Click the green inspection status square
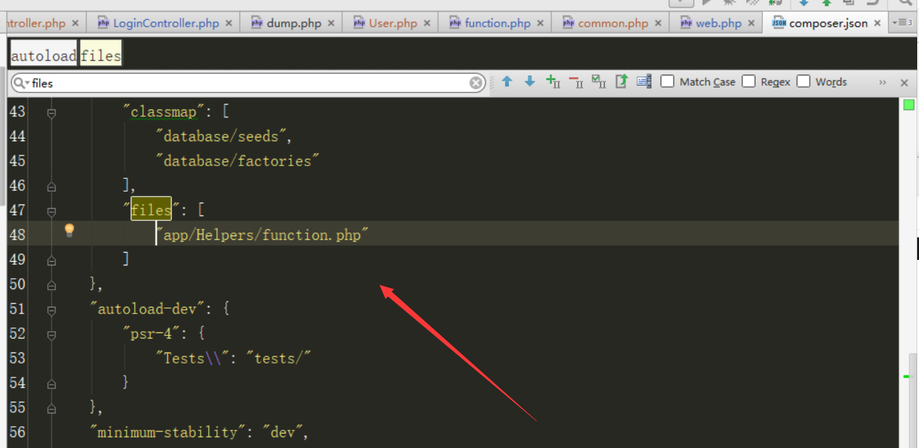The image size is (919, 448). 909,105
